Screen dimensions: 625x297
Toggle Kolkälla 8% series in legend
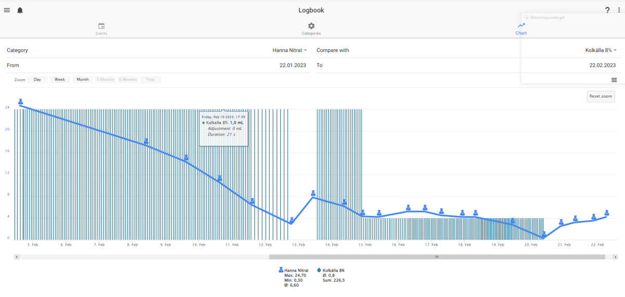tap(331, 271)
